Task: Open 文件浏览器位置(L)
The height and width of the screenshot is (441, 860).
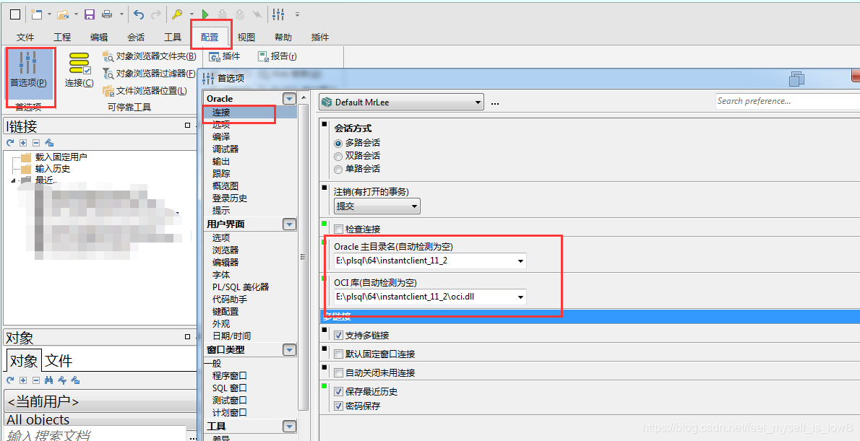Action: pos(145,91)
